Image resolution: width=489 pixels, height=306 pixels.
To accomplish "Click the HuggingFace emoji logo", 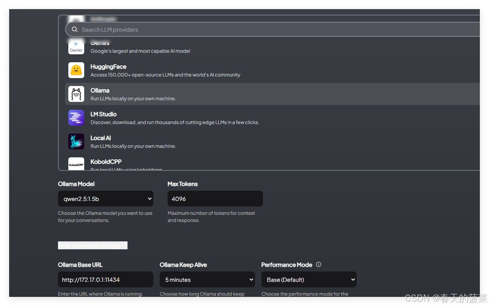I will tap(76, 70).
